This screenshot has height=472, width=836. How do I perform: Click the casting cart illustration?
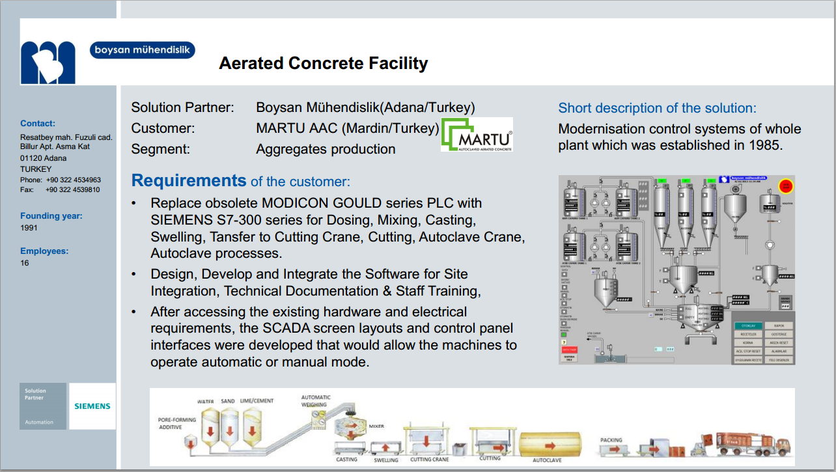tap(352, 448)
